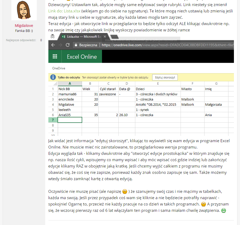Click the Excel Online title in green header
This screenshot has height=225, width=240.
[x=82, y=56]
